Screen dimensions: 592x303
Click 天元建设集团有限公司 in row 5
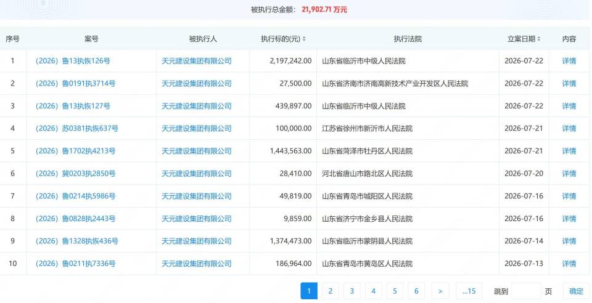point(196,151)
